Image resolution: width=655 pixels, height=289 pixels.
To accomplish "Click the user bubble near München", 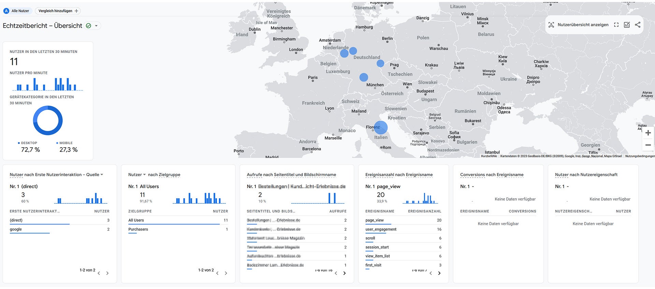I will point(364,77).
